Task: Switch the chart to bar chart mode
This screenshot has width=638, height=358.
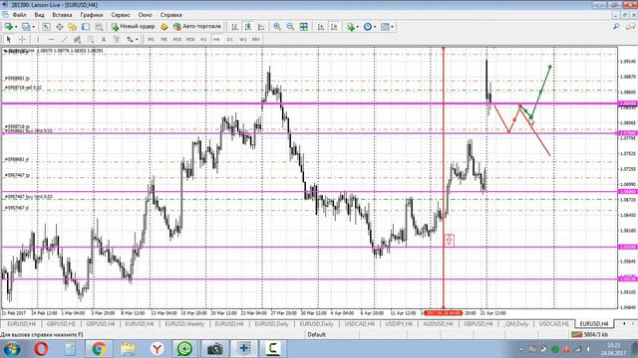Action: (235, 27)
